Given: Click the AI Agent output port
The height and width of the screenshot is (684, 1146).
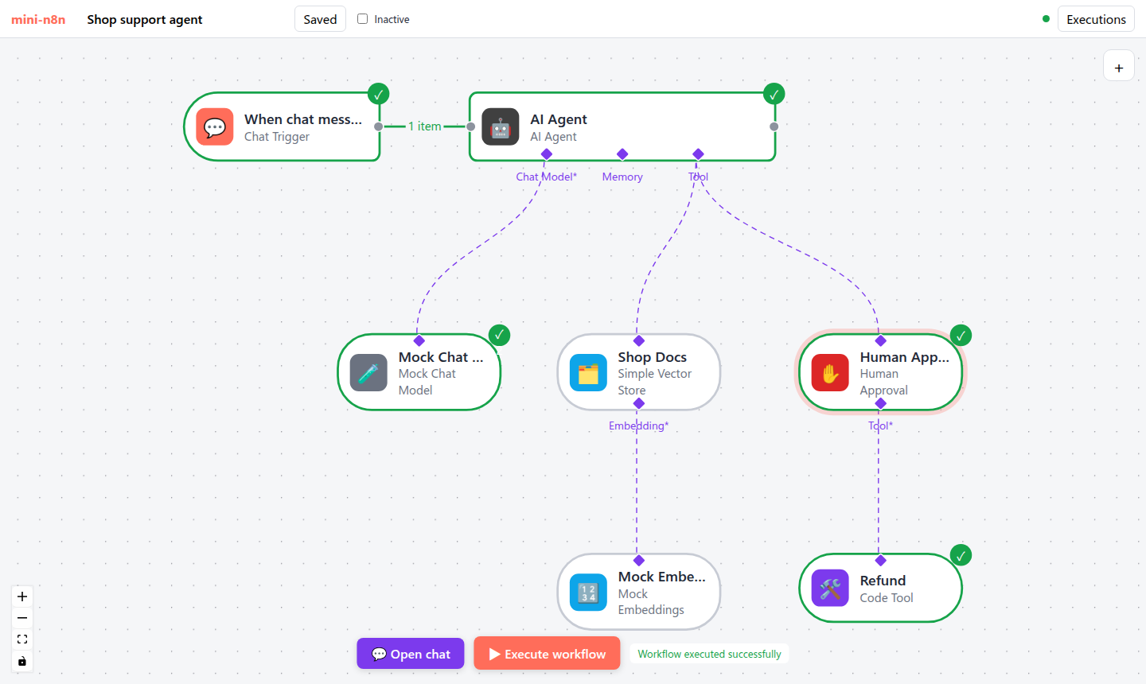Looking at the screenshot, I should pos(774,126).
